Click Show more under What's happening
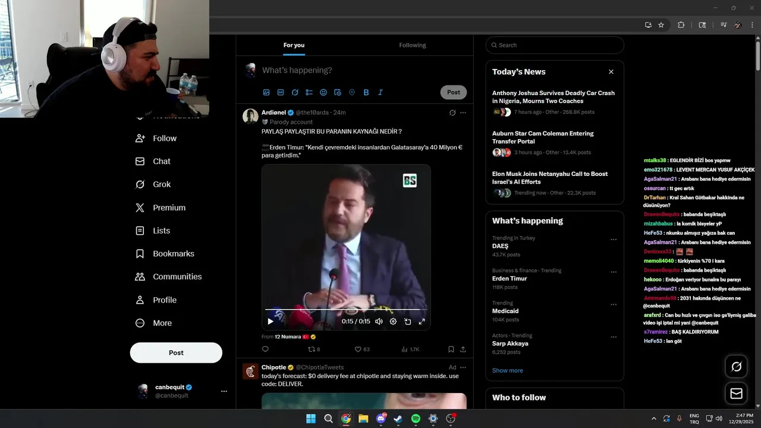The width and height of the screenshot is (761, 428). click(x=507, y=370)
